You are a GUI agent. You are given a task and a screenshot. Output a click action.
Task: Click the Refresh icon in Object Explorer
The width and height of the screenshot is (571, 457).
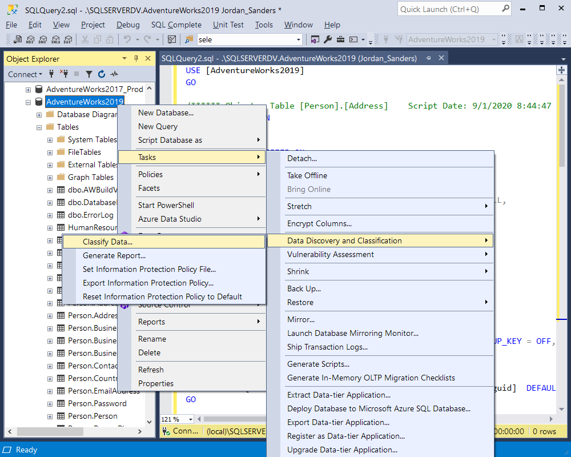(102, 74)
